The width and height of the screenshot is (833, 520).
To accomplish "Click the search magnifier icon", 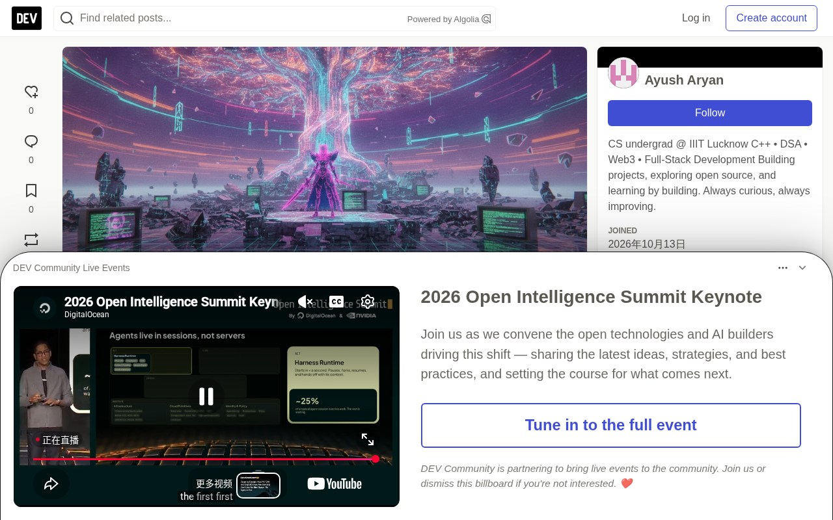I will coord(66,18).
